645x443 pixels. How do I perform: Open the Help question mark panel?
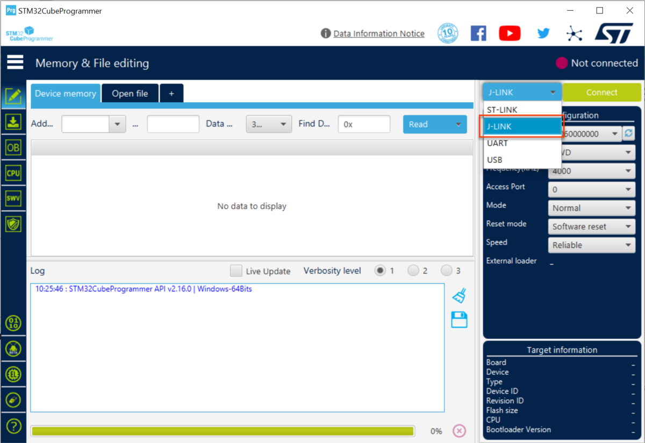click(13, 425)
